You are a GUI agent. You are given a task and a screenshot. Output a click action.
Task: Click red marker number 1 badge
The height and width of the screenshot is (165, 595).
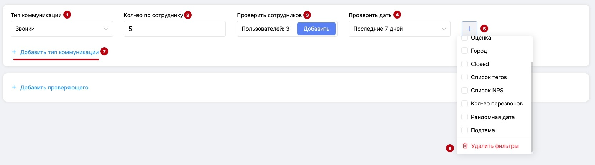pos(67,15)
